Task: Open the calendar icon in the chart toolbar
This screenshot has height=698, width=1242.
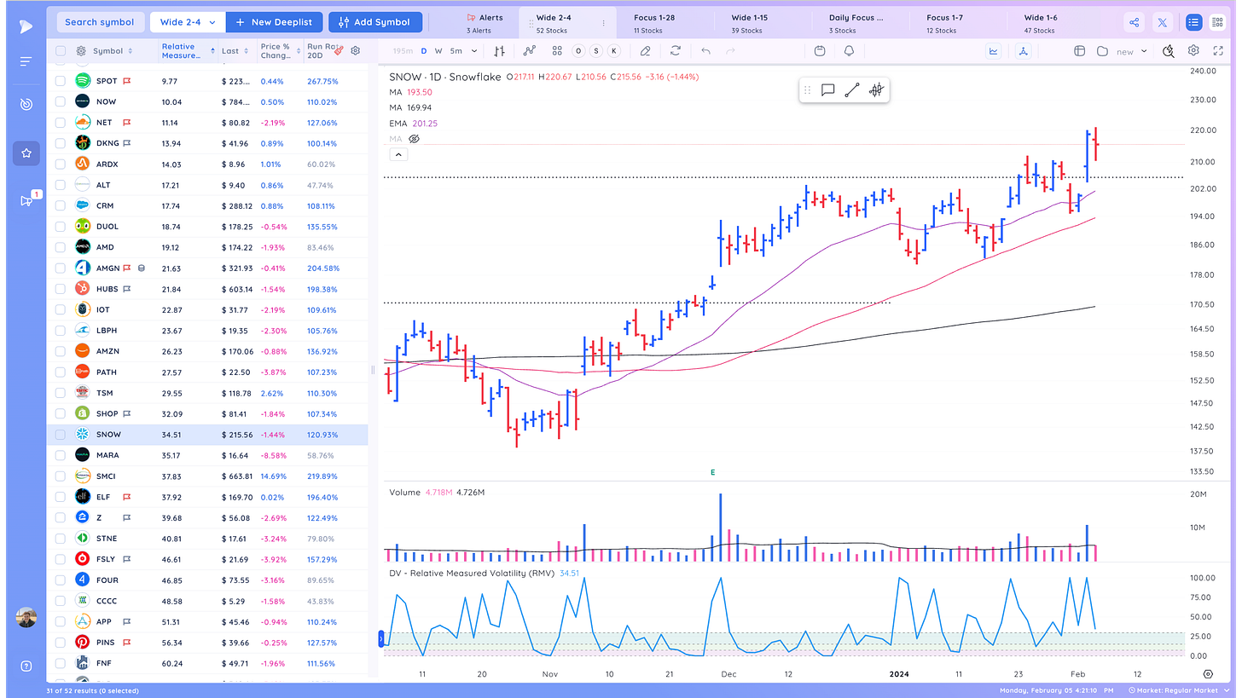Action: click(820, 51)
